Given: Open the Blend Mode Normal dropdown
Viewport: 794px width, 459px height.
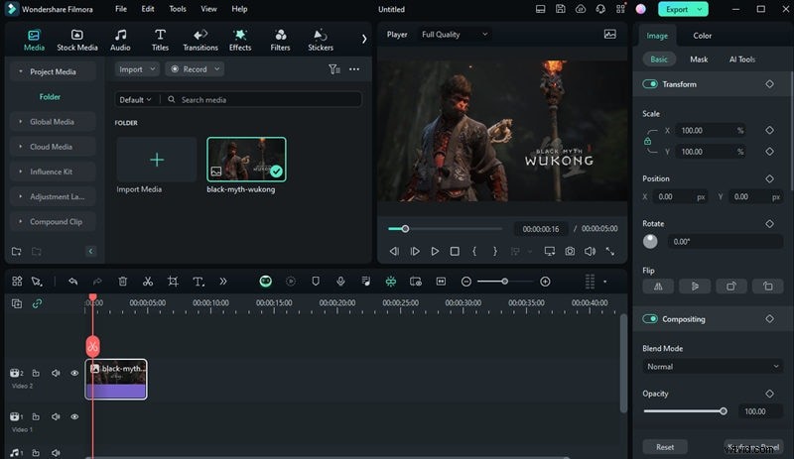Looking at the screenshot, I should [714, 367].
